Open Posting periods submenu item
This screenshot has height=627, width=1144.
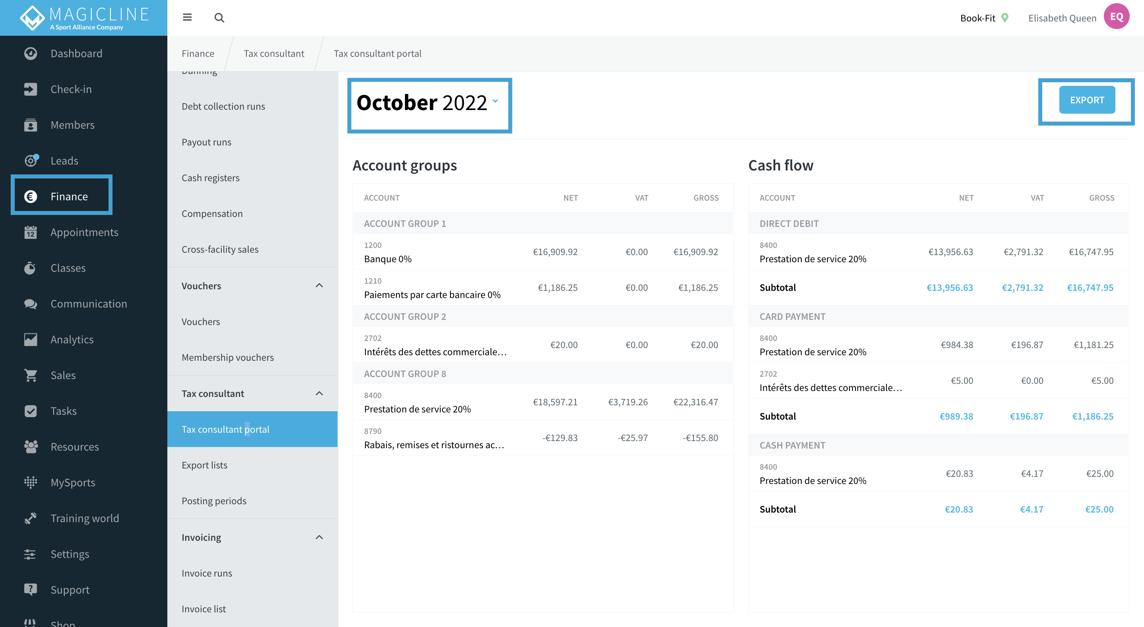tap(252, 501)
